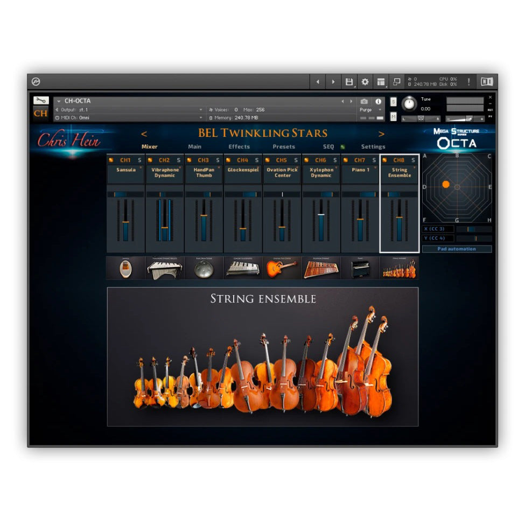
Task: Solo channel CH8 with S button
Action: pyautogui.click(x=413, y=160)
